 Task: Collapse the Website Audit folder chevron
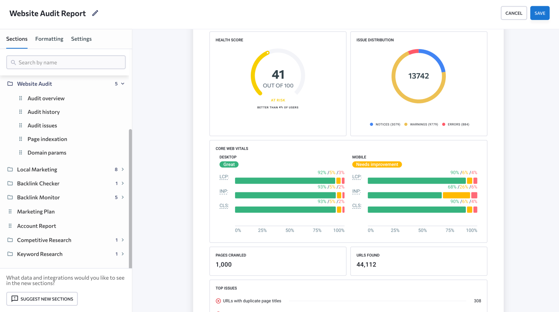click(x=123, y=84)
